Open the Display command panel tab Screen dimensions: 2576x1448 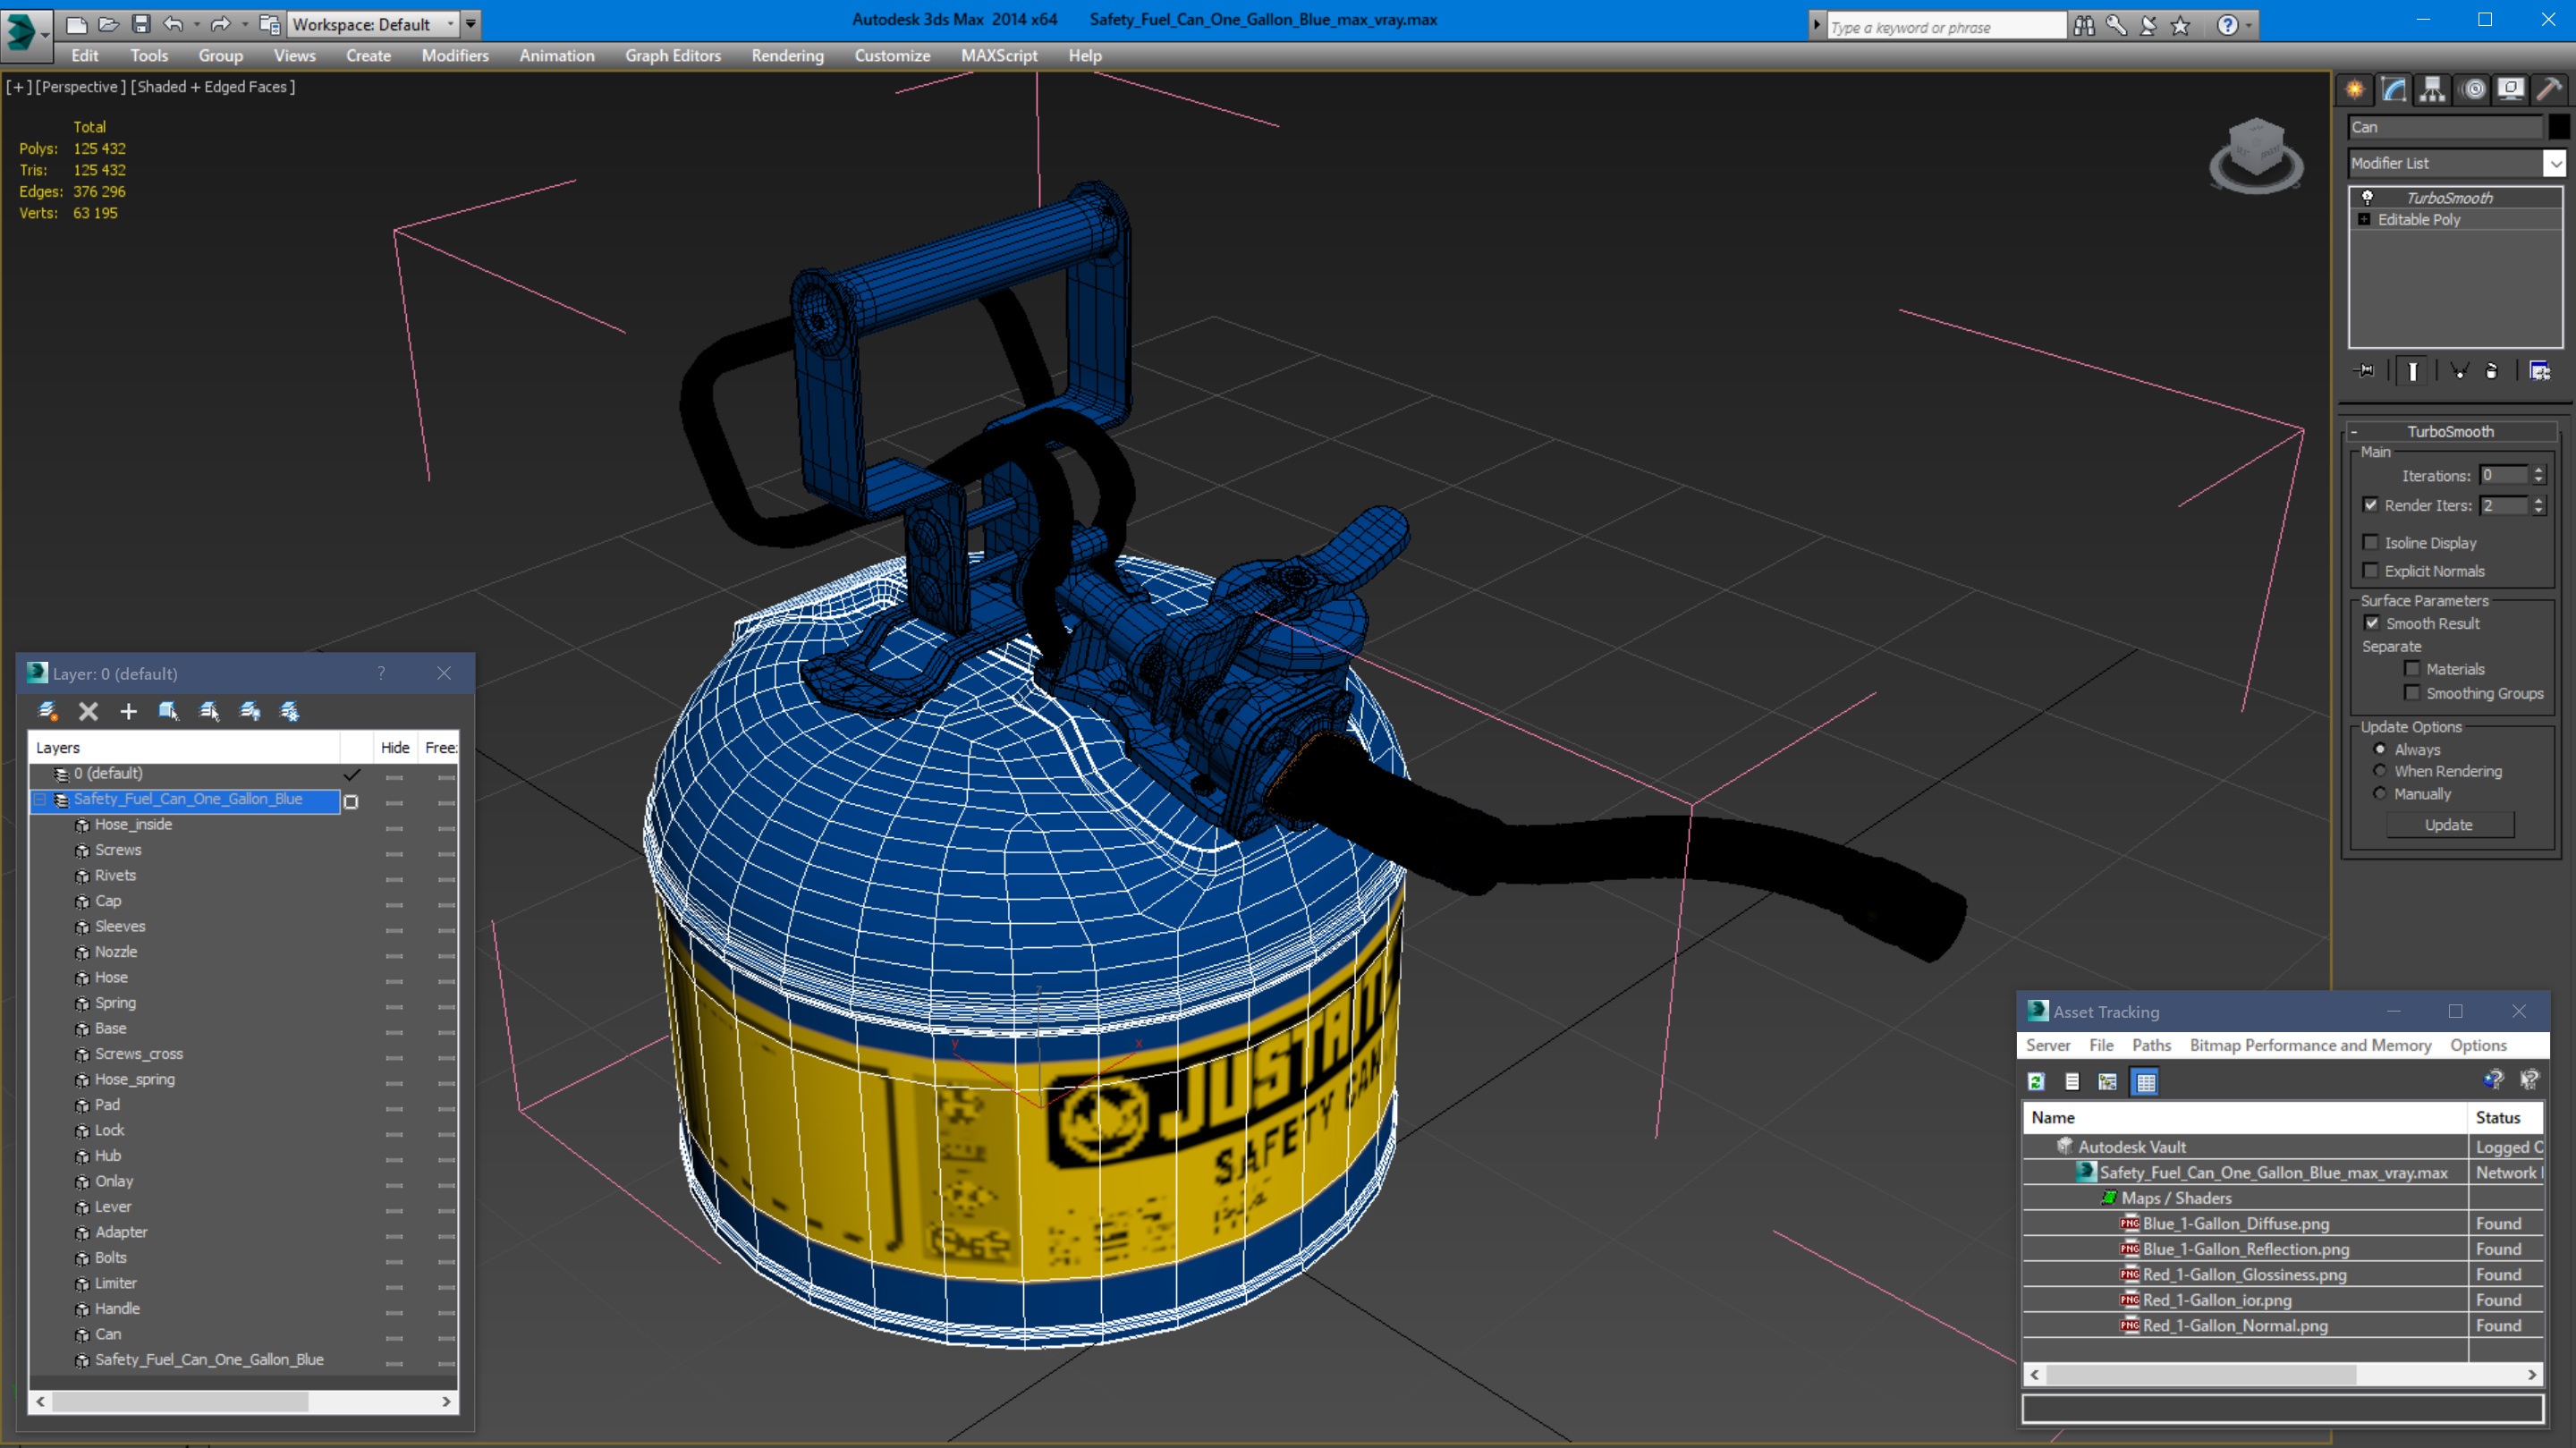pos(2511,90)
